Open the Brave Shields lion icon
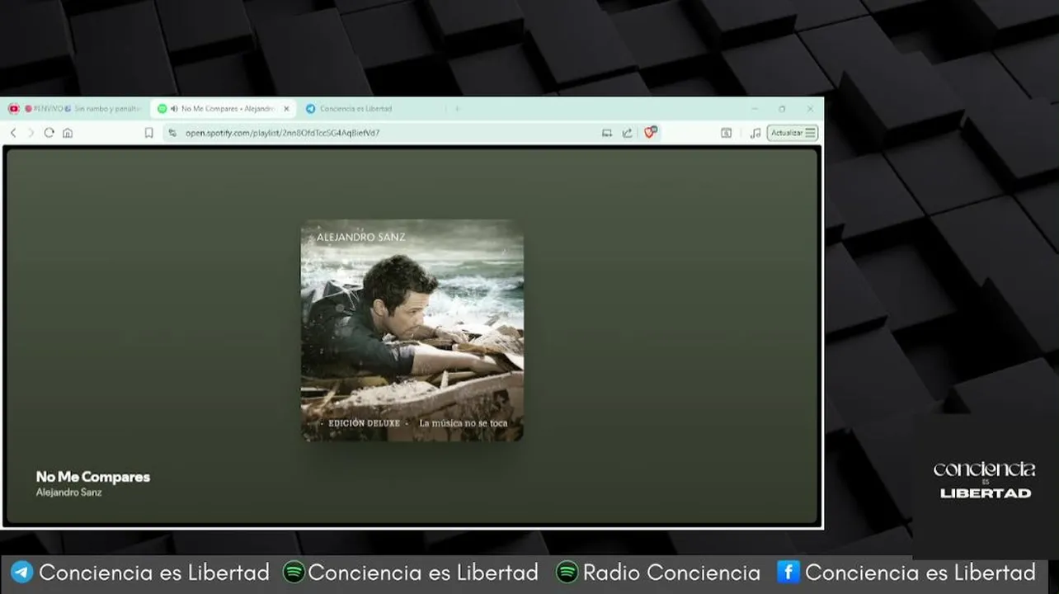This screenshot has height=594, width=1059. (x=650, y=133)
